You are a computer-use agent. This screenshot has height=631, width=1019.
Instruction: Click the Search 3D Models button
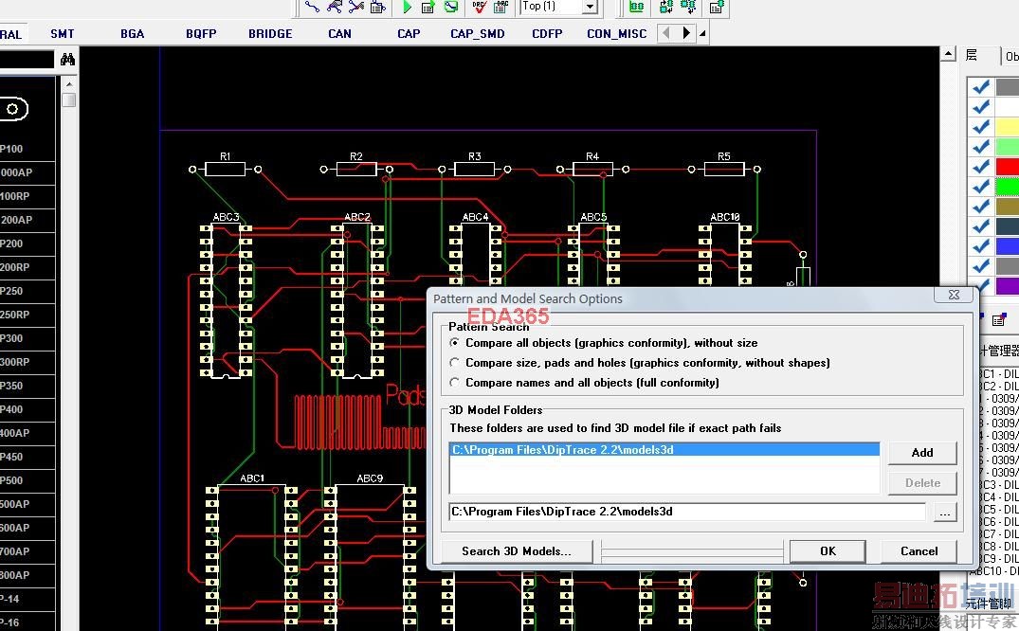coord(517,551)
